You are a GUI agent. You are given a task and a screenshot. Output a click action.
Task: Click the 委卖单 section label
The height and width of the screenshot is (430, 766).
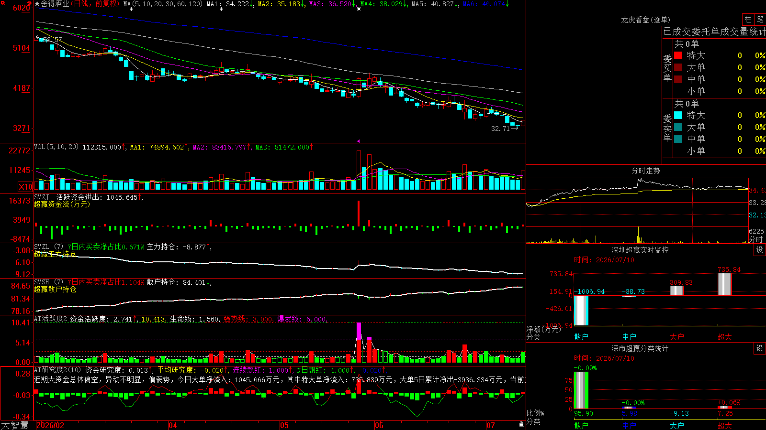coord(667,128)
